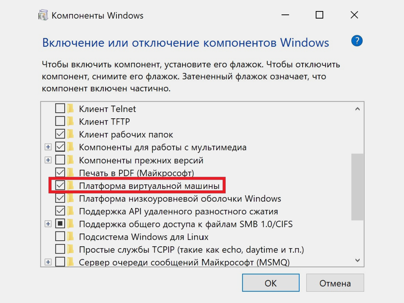This screenshot has width=404, height=303.
Task: Uncheck Платформа виртуальной машины checkbox
Action: pyautogui.click(x=60, y=185)
